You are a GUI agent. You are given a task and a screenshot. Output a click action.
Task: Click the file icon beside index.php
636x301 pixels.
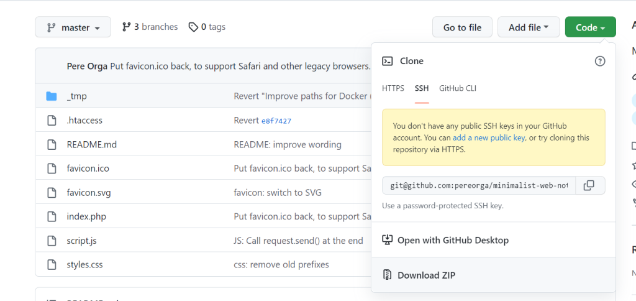click(52, 216)
